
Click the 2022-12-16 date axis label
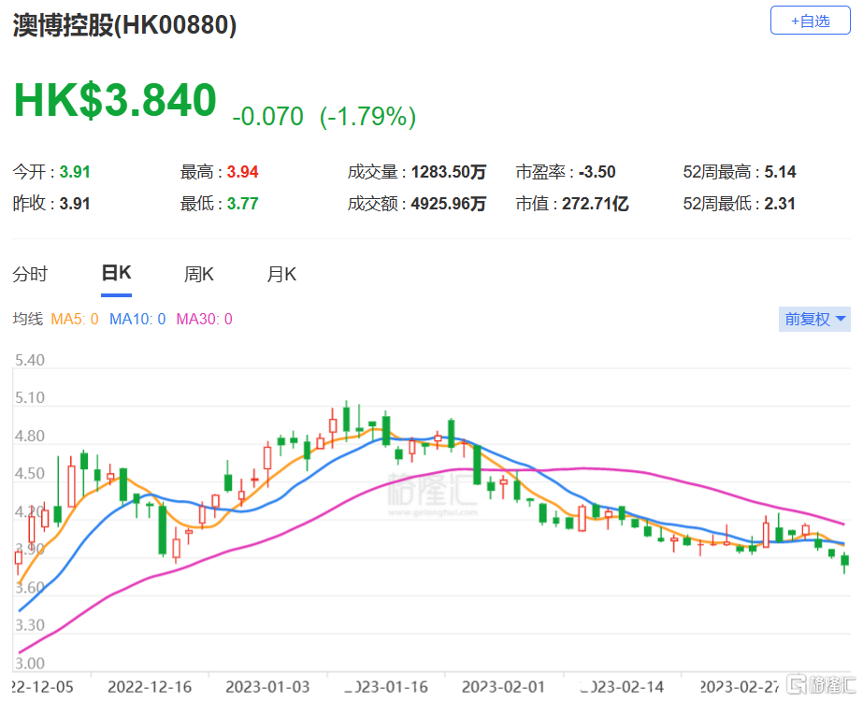coord(150,687)
